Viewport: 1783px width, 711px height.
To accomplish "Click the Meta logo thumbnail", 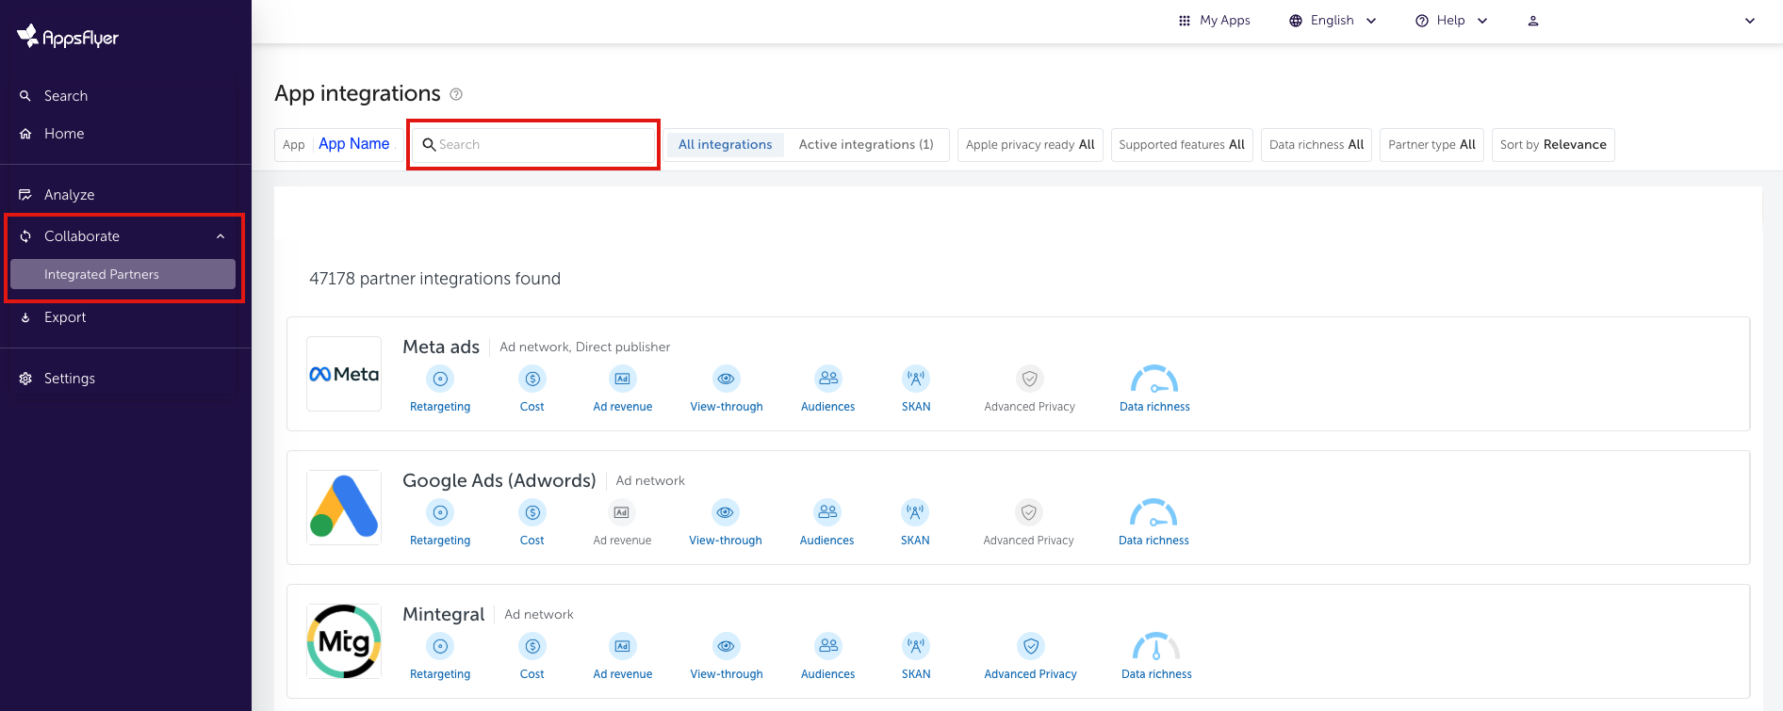I will pos(344,374).
